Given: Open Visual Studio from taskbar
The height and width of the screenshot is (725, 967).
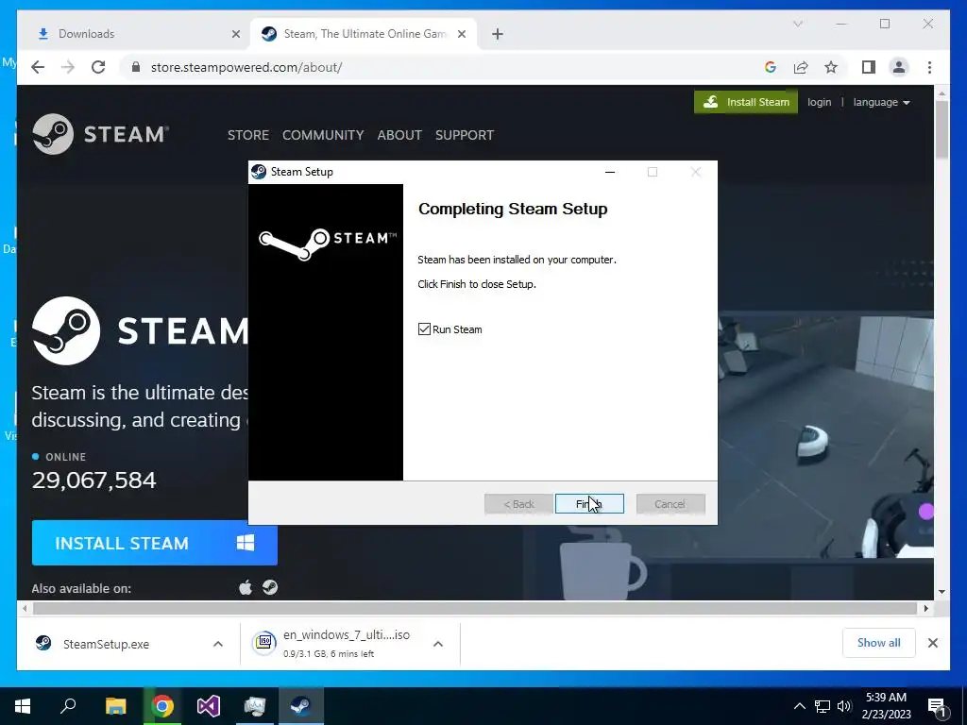Looking at the screenshot, I should pyautogui.click(x=209, y=706).
